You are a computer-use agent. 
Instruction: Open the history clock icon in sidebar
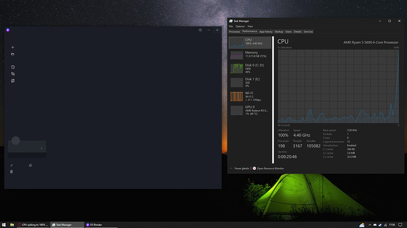click(13, 67)
